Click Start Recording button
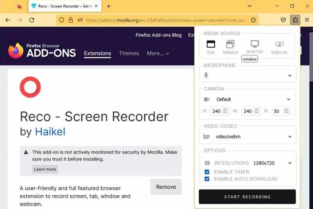313x209 pixels. [x=247, y=196]
